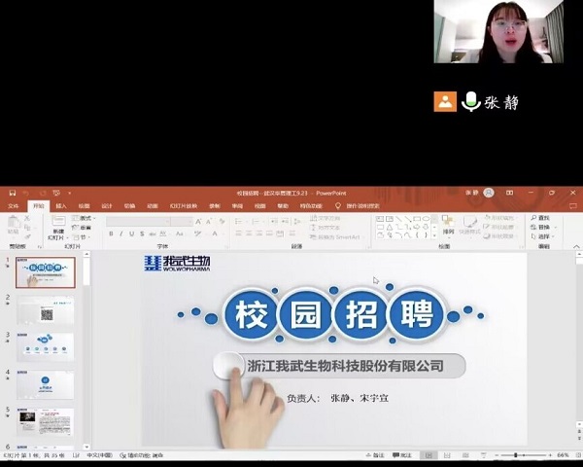Click the Cut scissors icon
Screen dimensions: 583x467
27,218
